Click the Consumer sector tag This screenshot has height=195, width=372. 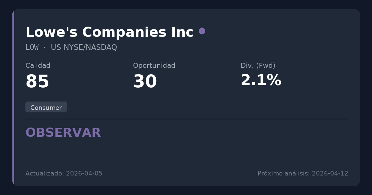point(46,107)
